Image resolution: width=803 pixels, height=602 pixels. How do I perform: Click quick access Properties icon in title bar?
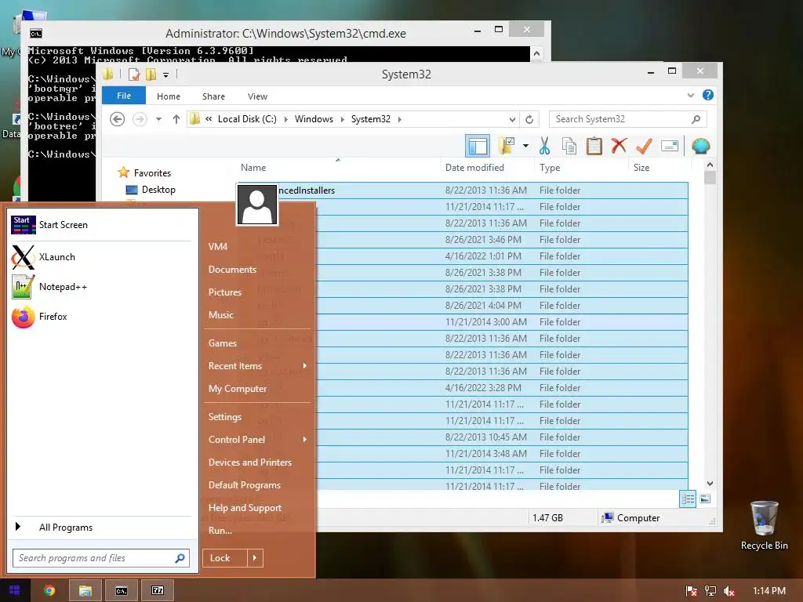[x=134, y=74]
